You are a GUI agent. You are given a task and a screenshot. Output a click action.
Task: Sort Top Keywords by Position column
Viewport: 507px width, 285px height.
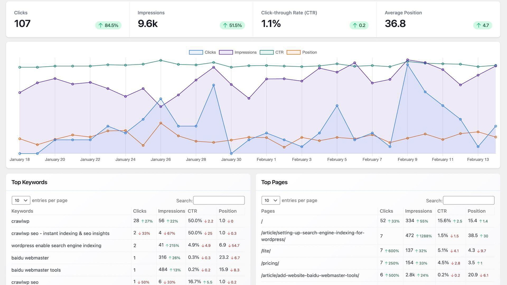click(x=228, y=211)
